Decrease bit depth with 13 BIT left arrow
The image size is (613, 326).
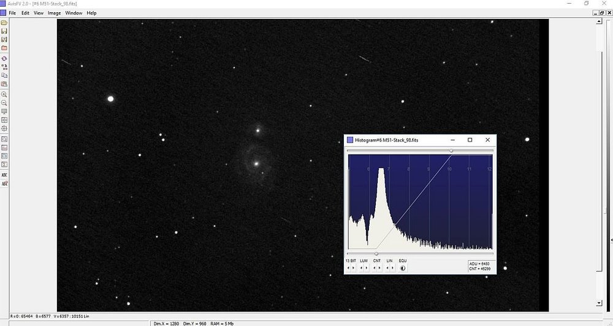click(348, 268)
